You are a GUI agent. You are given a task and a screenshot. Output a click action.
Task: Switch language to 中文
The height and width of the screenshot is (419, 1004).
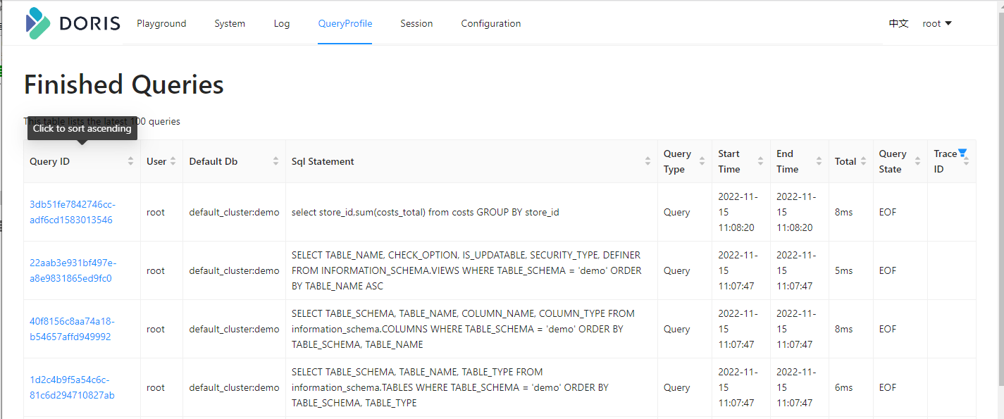pyautogui.click(x=898, y=23)
